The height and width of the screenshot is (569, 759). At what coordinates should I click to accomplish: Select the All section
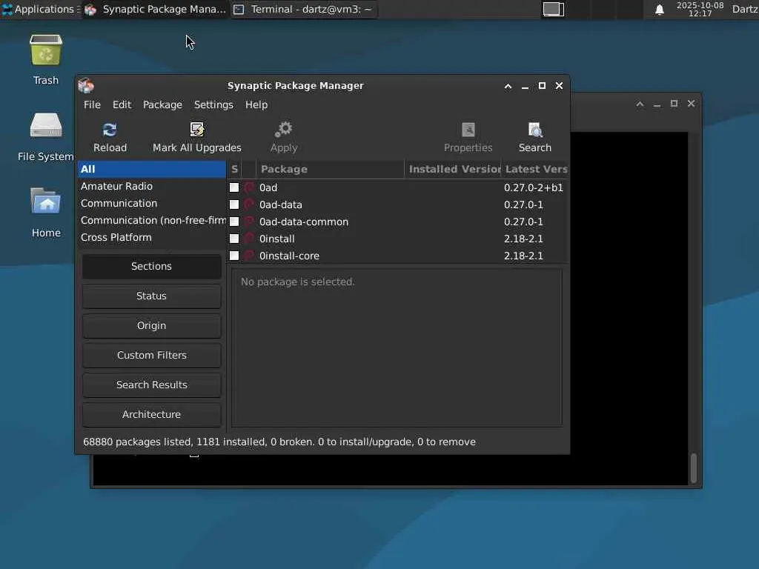click(151, 169)
